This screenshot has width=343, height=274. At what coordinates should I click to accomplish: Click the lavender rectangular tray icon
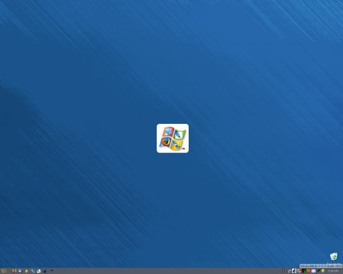313,271
